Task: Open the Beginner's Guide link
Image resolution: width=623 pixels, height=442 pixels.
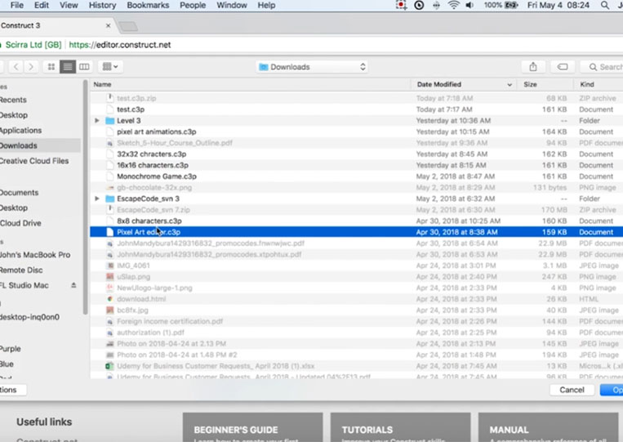Action: point(252,427)
